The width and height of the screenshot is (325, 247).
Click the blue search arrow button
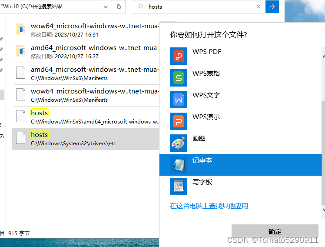tap(272, 7)
